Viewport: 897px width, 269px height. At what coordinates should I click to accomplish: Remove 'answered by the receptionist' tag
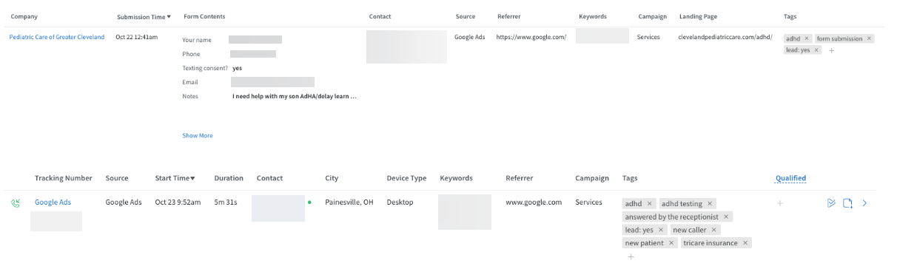tap(727, 217)
